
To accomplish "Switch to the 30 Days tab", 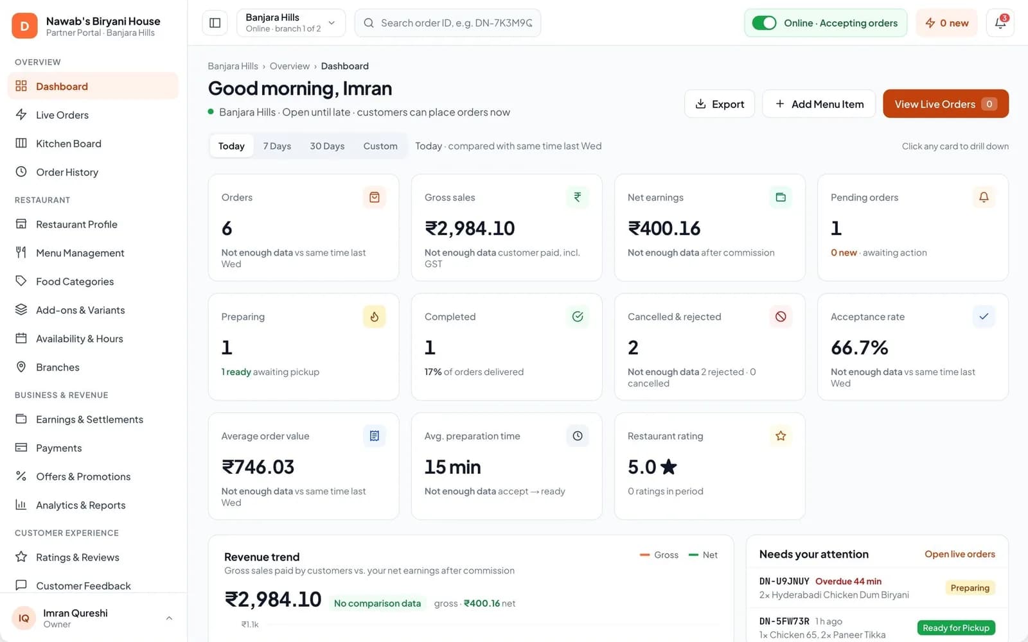I will click(327, 146).
